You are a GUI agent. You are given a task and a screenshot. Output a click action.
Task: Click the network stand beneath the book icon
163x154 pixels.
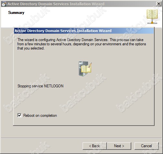click(x=152, y=22)
